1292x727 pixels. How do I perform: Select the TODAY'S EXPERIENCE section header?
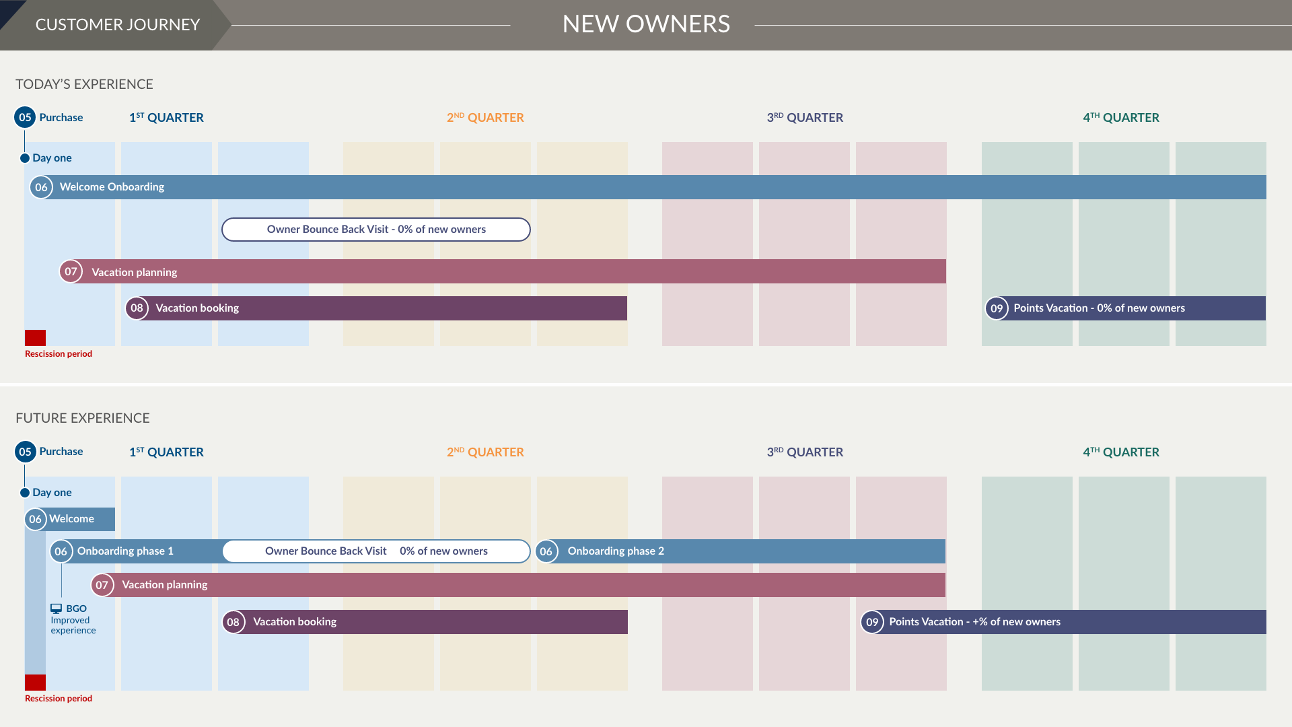click(84, 84)
